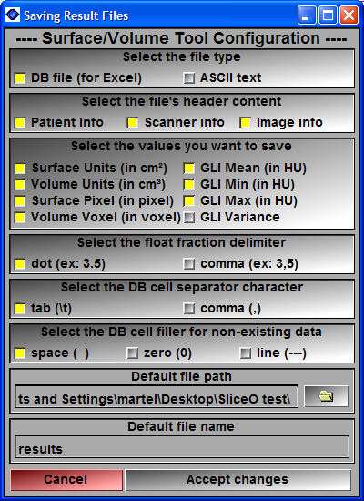Disable Image info header content
This screenshot has width=364, height=501.
(x=246, y=122)
